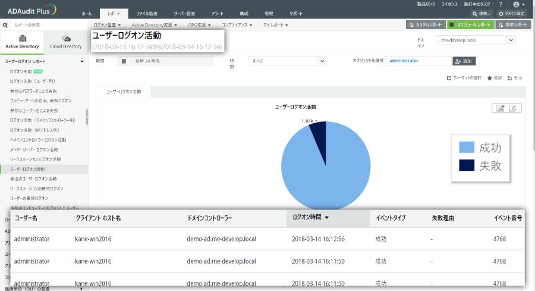Open the user account avatar menu
The height and width of the screenshot is (291, 535).
coord(517,4)
